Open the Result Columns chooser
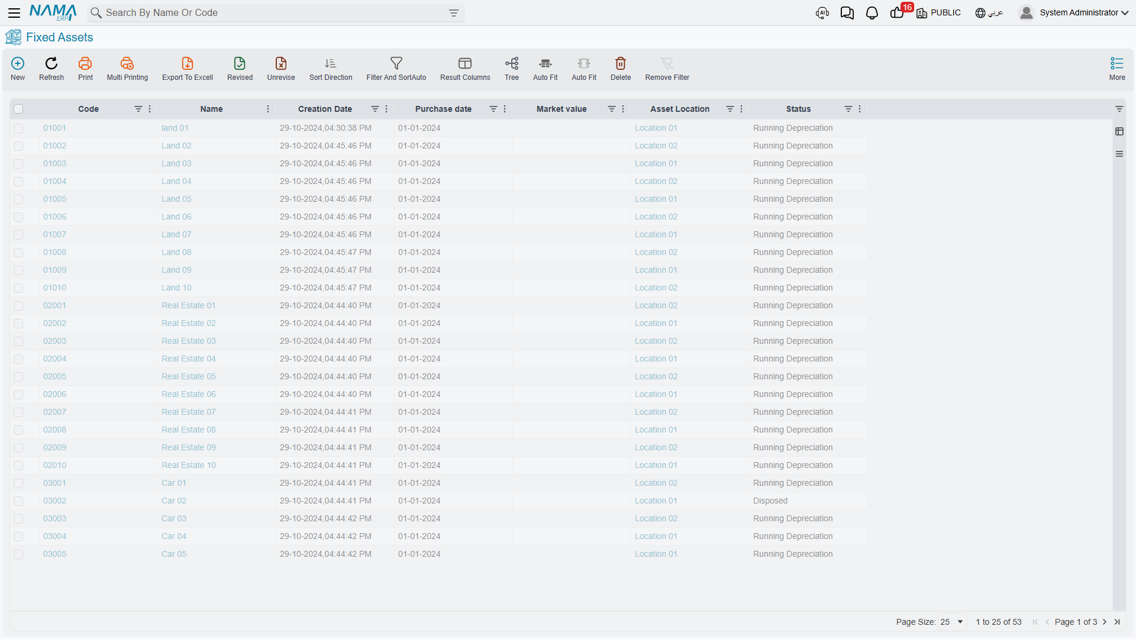This screenshot has width=1136, height=639. pos(465,63)
